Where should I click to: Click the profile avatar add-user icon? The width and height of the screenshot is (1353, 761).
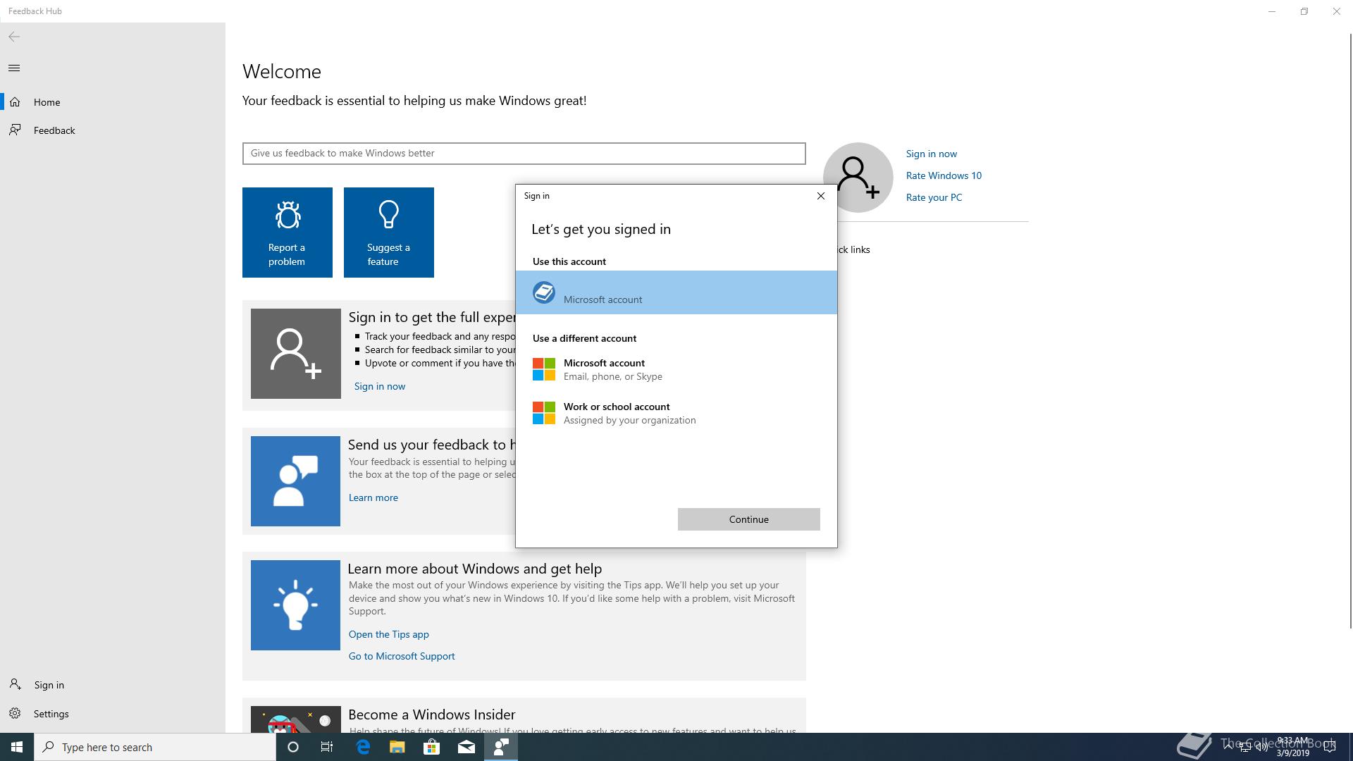pyautogui.click(x=858, y=178)
